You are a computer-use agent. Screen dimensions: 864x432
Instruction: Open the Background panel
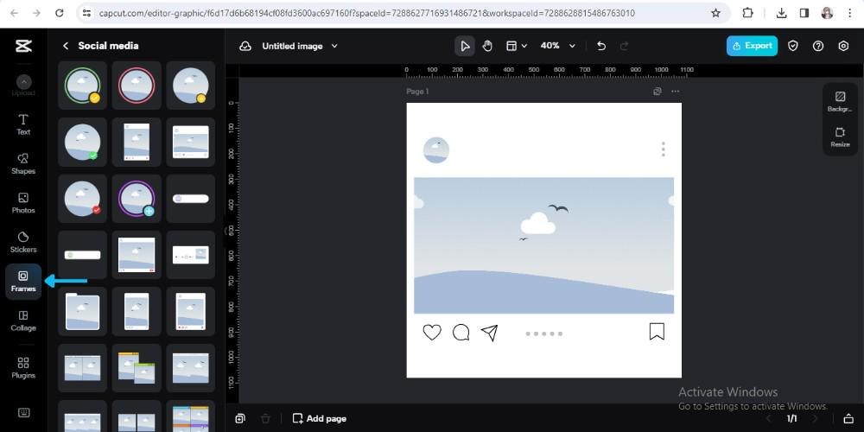point(840,101)
